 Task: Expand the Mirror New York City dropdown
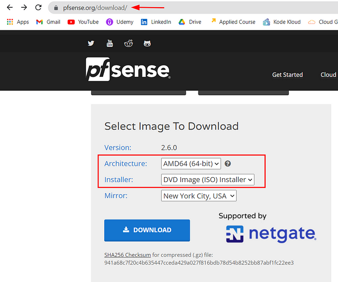tap(199, 196)
